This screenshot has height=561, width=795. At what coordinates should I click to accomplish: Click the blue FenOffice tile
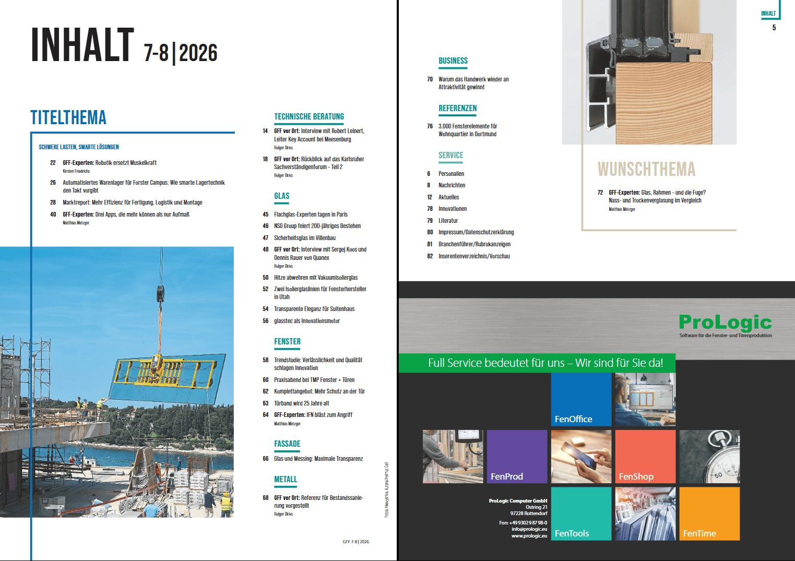(x=581, y=399)
